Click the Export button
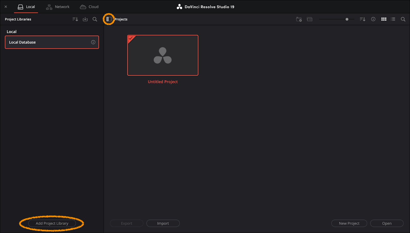410x233 pixels. point(127,223)
